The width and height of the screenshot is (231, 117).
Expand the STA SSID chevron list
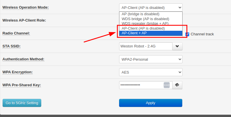tap(177, 46)
